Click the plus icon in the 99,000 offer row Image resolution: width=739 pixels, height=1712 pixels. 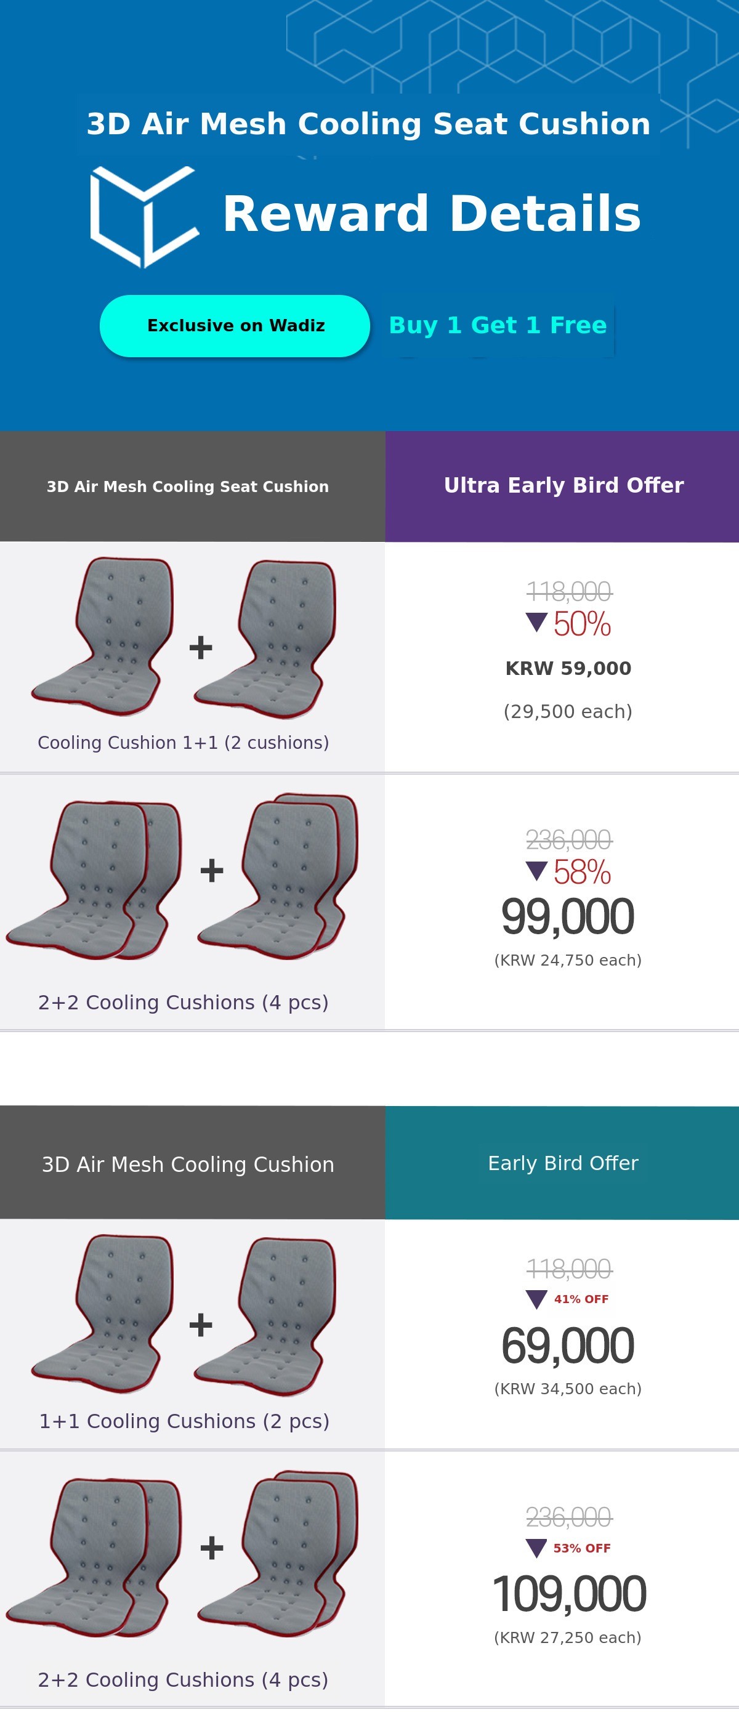pos(211,870)
